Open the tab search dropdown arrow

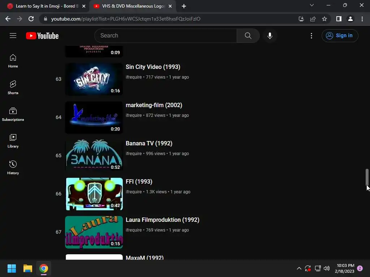point(312,5)
